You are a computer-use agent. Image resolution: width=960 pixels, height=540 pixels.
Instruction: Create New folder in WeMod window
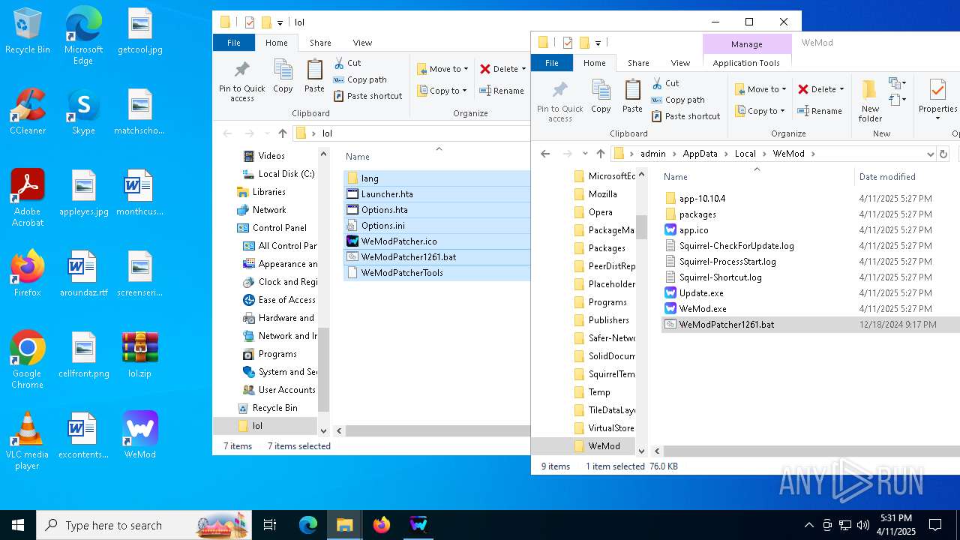(x=870, y=100)
